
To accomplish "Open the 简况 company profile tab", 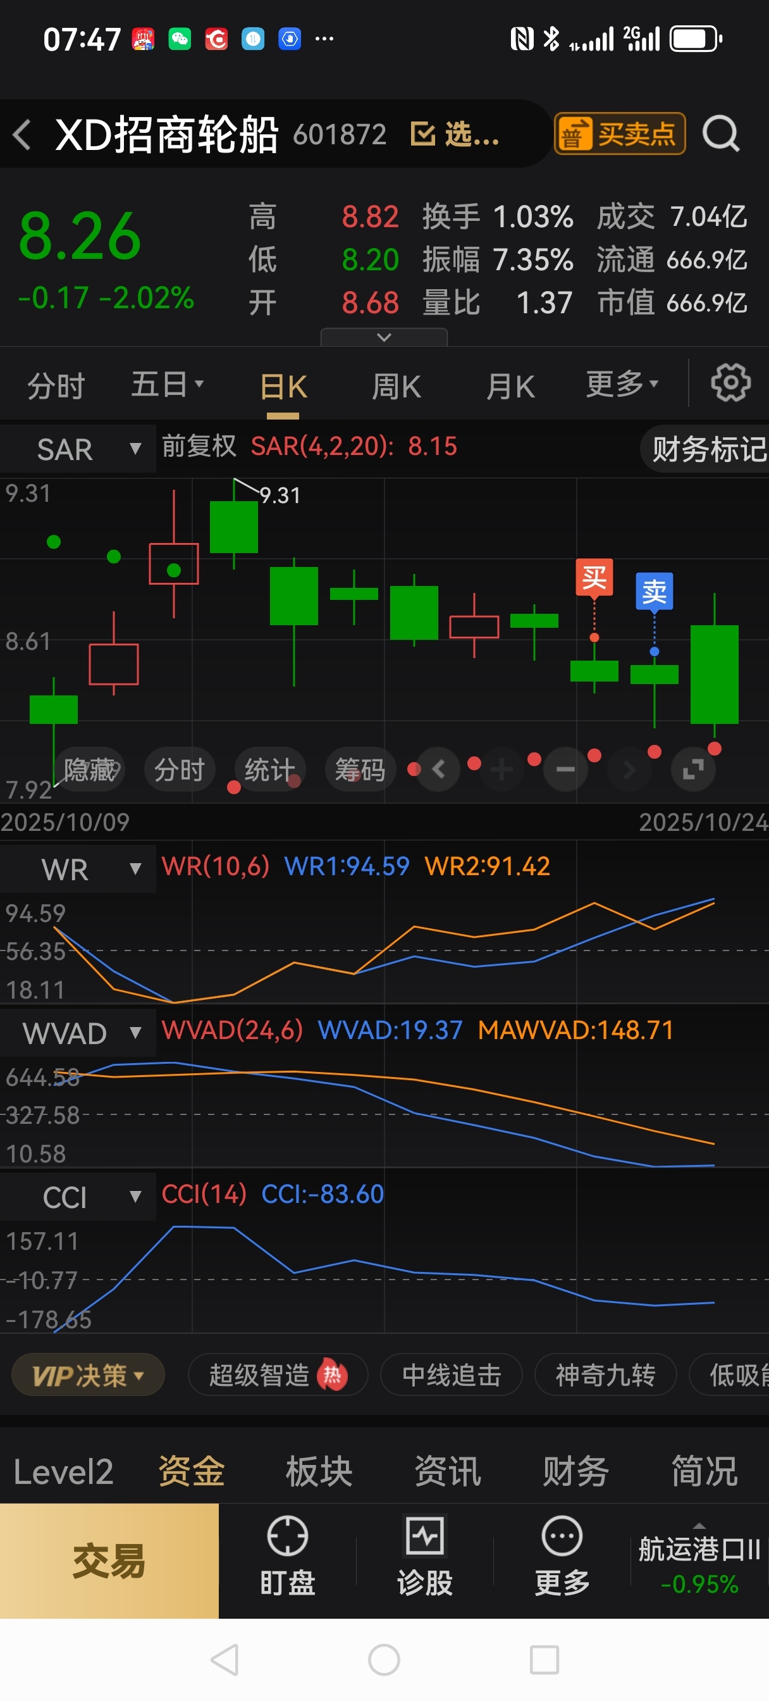I will 704,1472.
